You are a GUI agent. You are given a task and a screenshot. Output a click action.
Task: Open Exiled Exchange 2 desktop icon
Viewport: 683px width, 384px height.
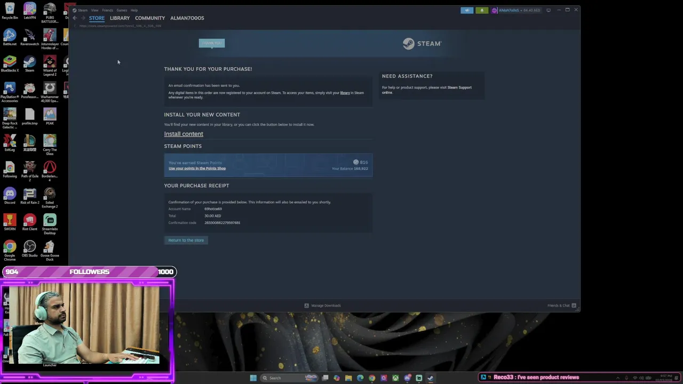[50, 198]
